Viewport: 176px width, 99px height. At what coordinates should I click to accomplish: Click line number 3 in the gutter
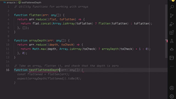9,15
